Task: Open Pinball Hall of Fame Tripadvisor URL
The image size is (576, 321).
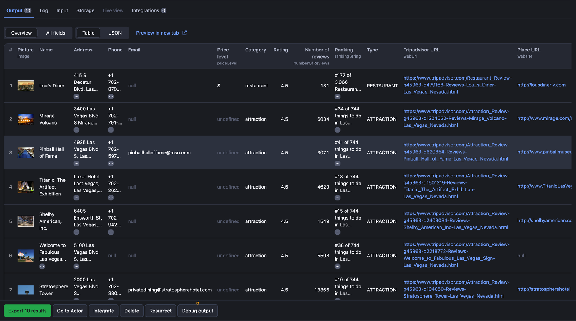Action: [456, 152]
